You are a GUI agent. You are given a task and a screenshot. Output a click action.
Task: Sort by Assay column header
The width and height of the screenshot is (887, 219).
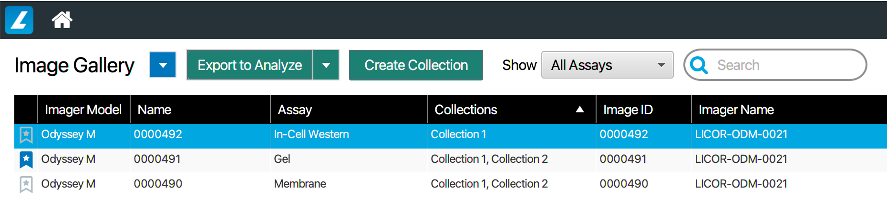pos(295,109)
